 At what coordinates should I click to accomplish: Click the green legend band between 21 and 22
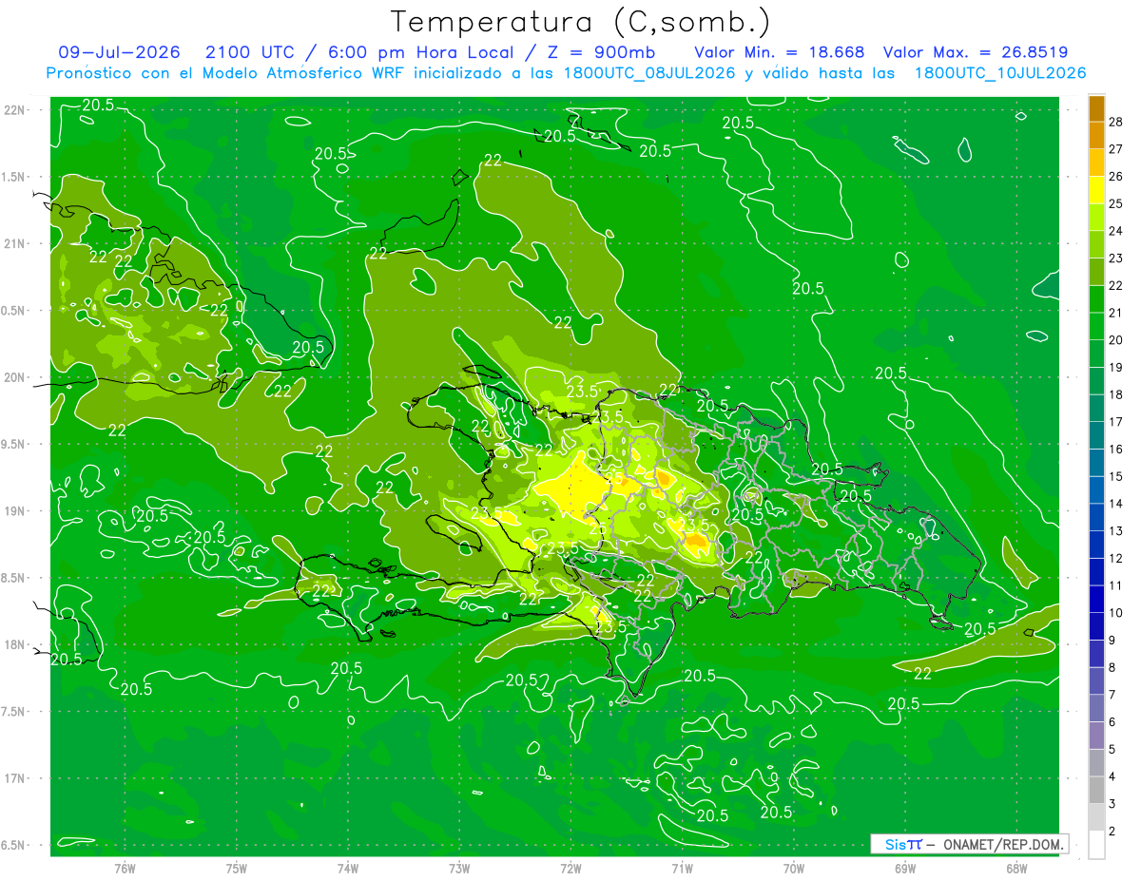click(1096, 299)
